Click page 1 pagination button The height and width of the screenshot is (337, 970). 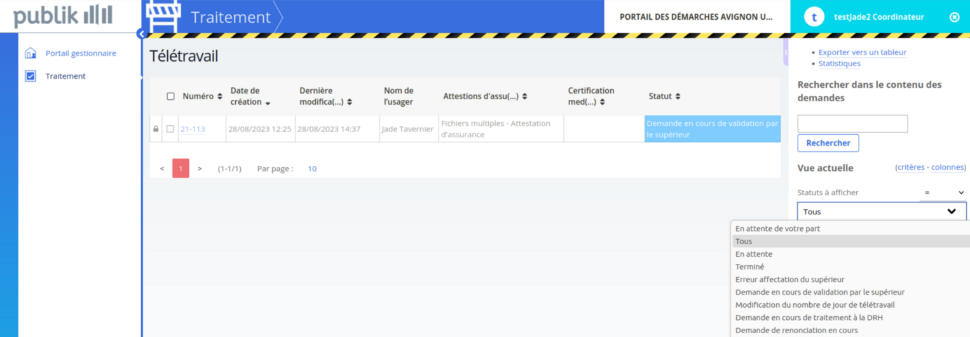point(181,168)
